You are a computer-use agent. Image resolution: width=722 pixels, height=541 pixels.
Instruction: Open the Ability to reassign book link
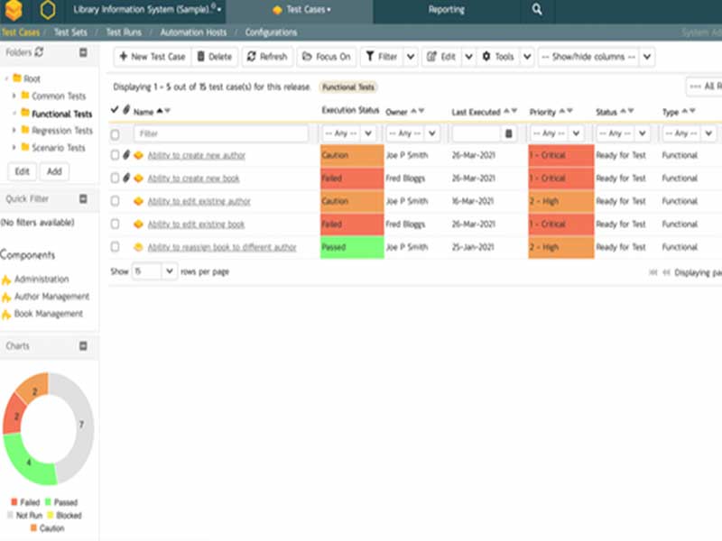pyautogui.click(x=222, y=247)
